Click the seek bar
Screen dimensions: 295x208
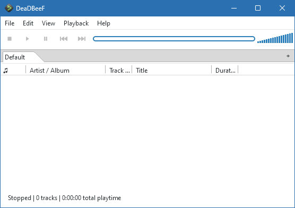(174, 39)
